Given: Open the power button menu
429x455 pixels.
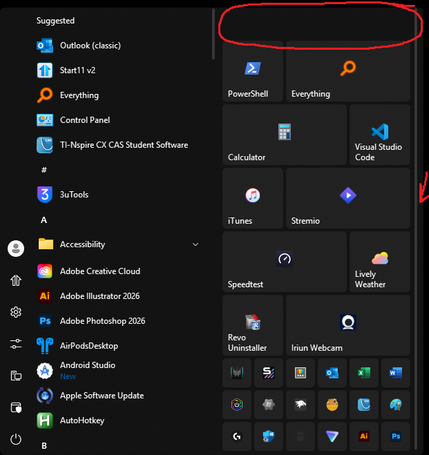Looking at the screenshot, I should coord(16,439).
